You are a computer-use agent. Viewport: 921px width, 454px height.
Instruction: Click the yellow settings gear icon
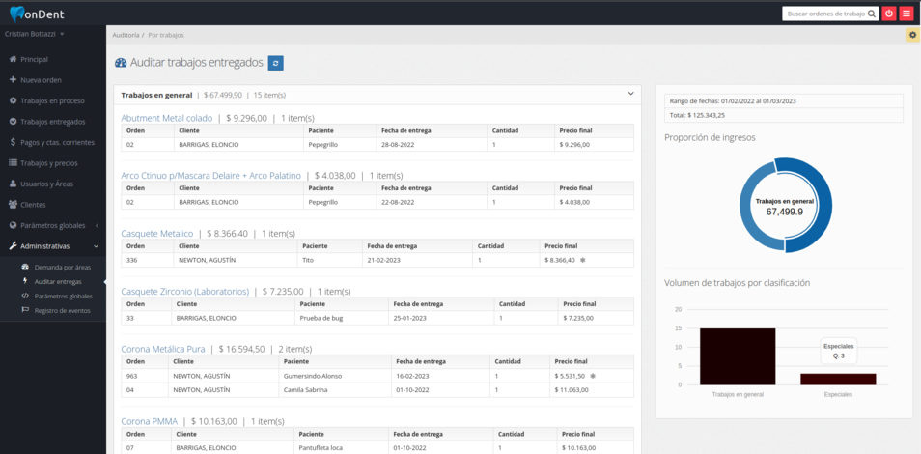pyautogui.click(x=912, y=35)
